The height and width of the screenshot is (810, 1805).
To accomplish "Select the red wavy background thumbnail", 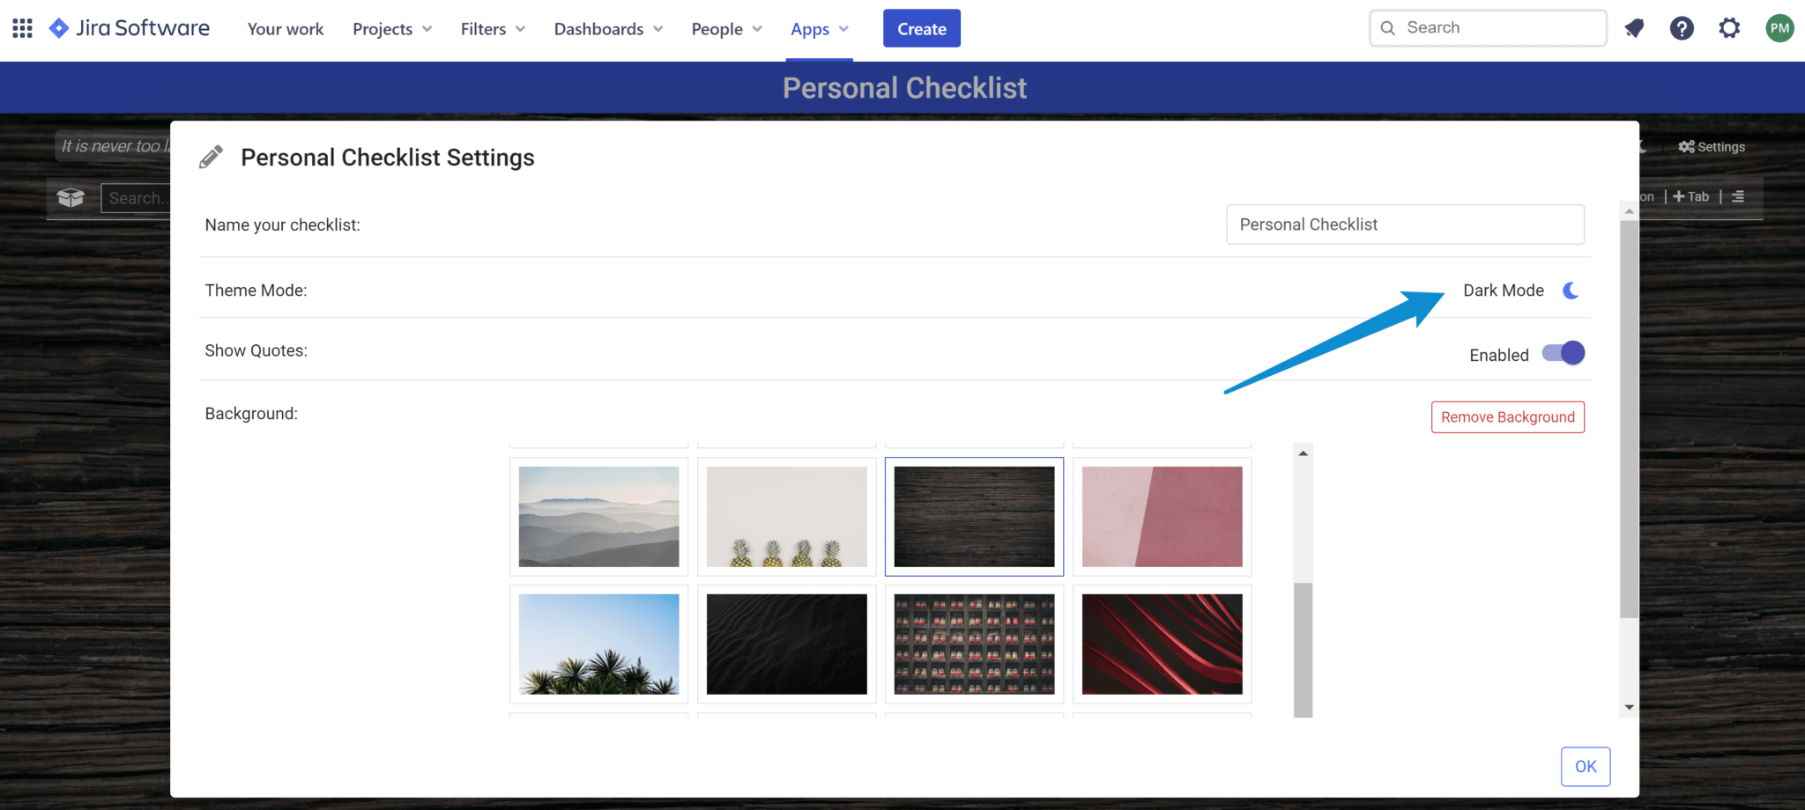I will [1162, 644].
